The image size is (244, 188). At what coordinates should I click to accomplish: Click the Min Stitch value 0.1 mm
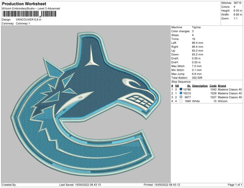(x=197, y=70)
